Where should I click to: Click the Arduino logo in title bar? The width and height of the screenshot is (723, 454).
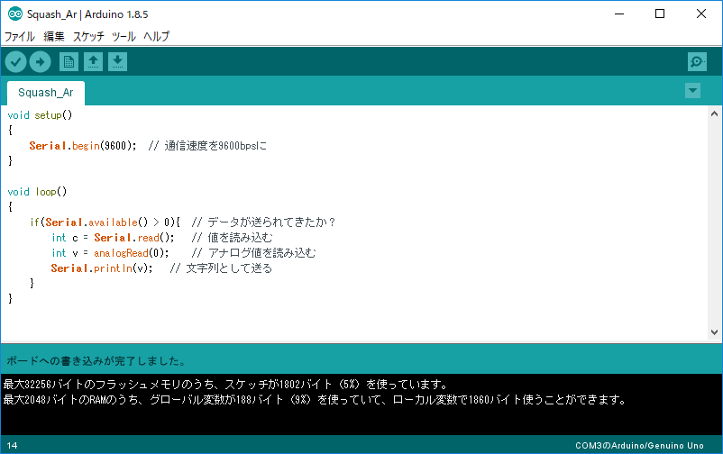click(x=15, y=14)
